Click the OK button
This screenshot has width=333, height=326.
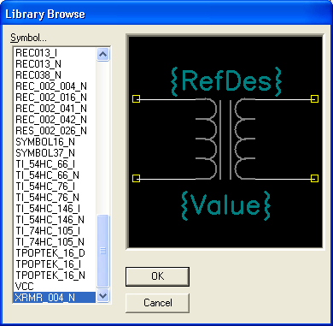pos(157,276)
